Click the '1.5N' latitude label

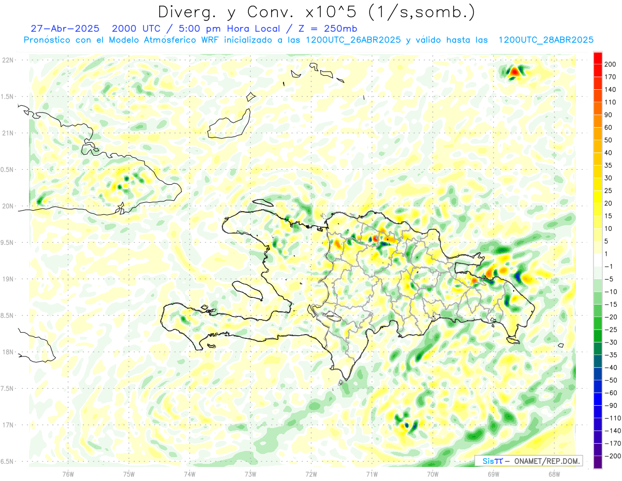click(7, 97)
